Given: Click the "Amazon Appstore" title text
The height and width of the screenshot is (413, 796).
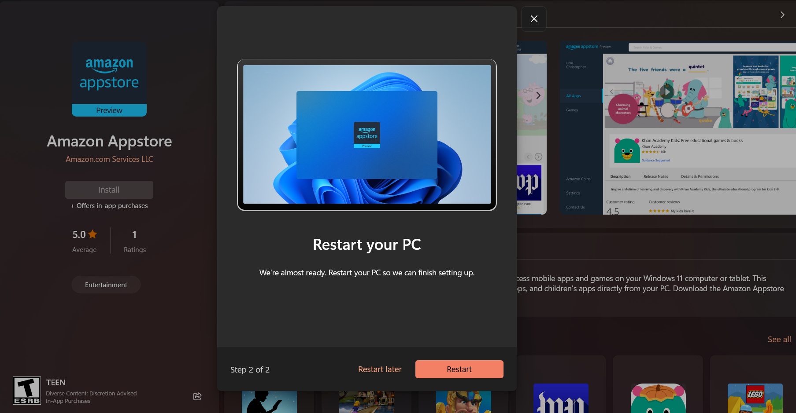Looking at the screenshot, I should [x=109, y=141].
